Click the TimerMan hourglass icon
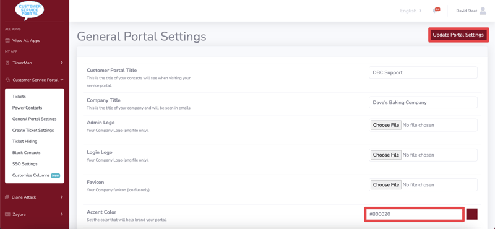Screen dimensions: 495x229 [x=7, y=63]
